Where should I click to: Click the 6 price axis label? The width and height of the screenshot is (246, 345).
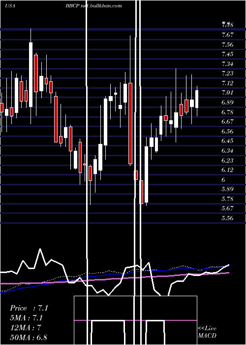point(223,180)
